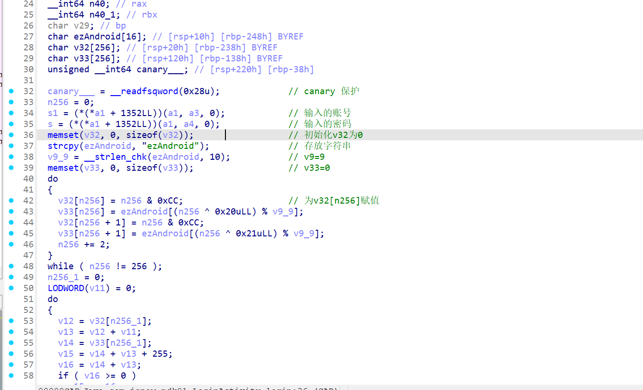This screenshot has height=390, width=643.
Task: Enable breakpoint on line 58 gutter dot
Action: coord(11,376)
